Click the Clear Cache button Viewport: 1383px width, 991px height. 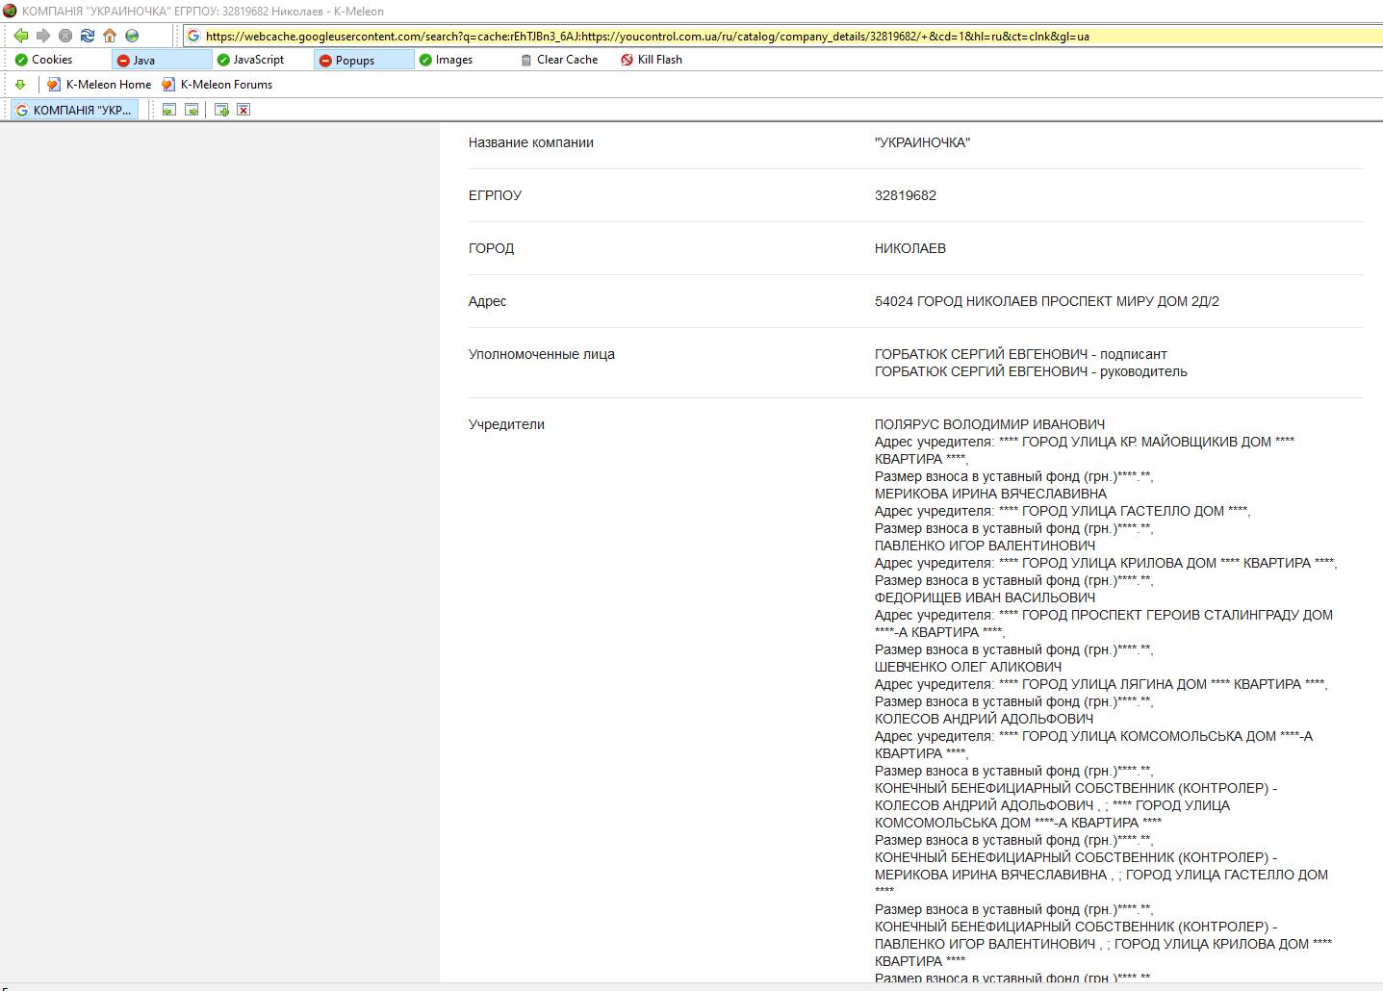(x=559, y=60)
